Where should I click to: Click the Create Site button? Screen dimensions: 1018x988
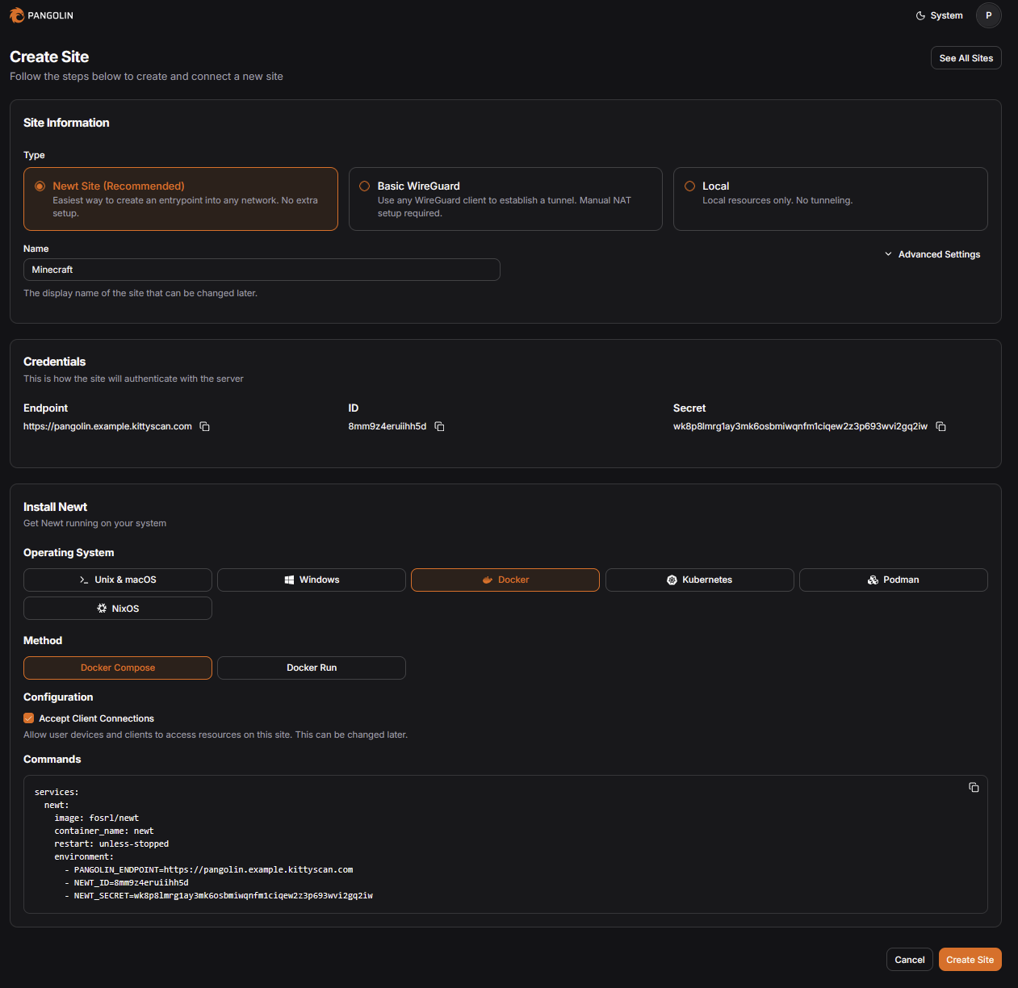coord(970,959)
